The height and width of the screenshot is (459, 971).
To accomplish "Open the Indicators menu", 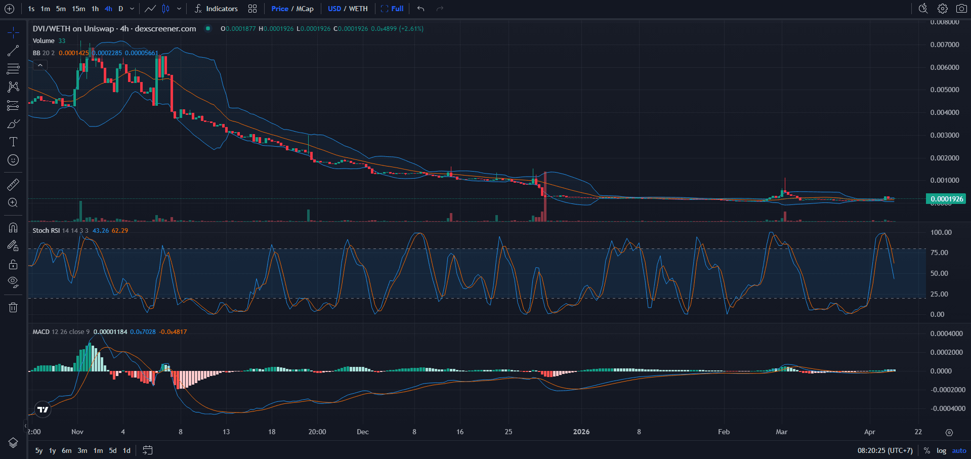I will tap(221, 9).
